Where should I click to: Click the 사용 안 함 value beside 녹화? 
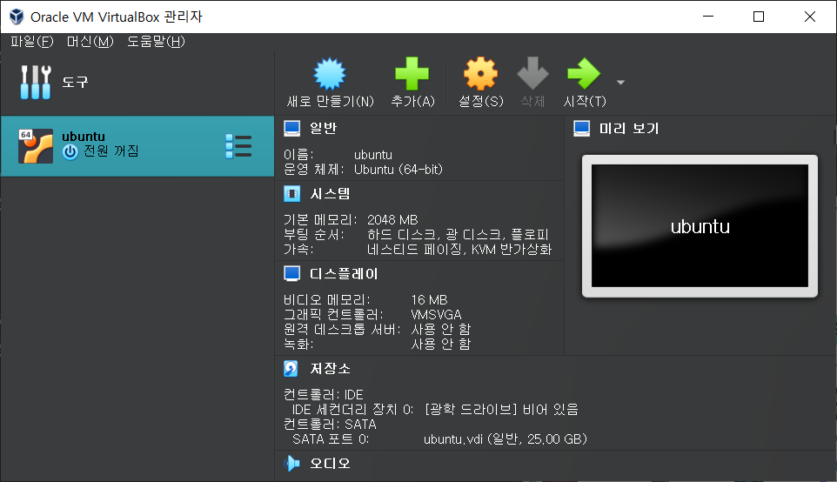point(441,345)
